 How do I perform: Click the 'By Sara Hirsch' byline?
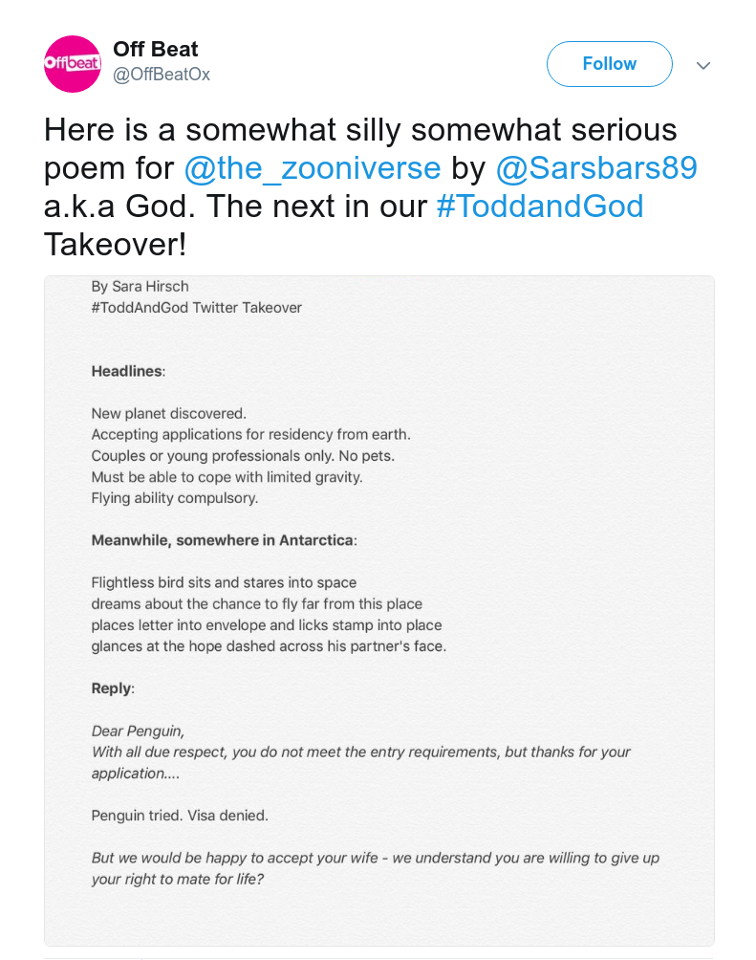click(x=140, y=287)
